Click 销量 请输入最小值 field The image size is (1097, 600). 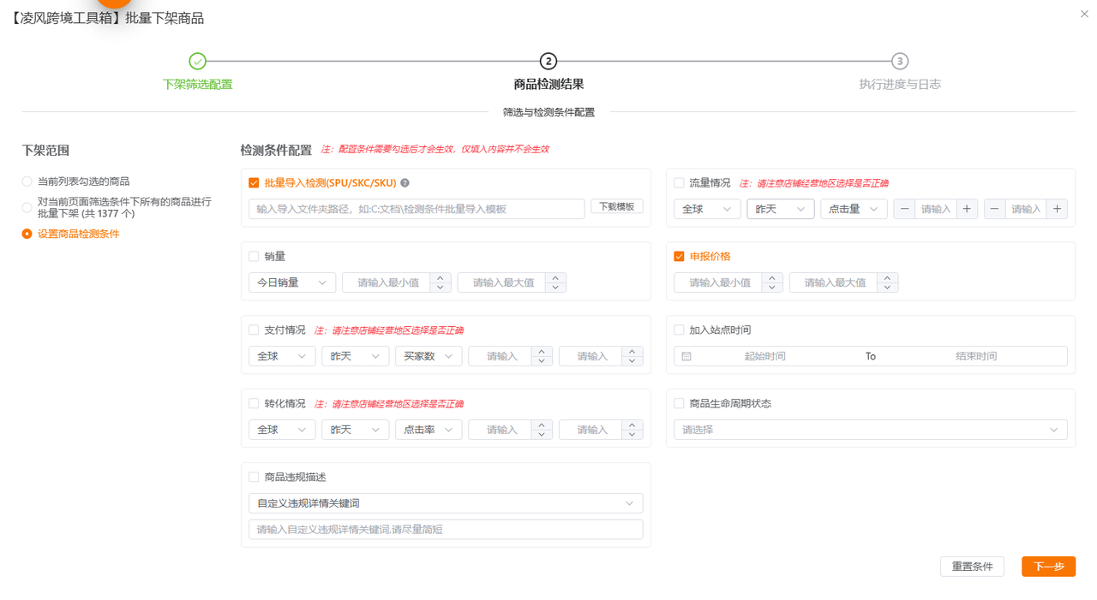point(387,282)
